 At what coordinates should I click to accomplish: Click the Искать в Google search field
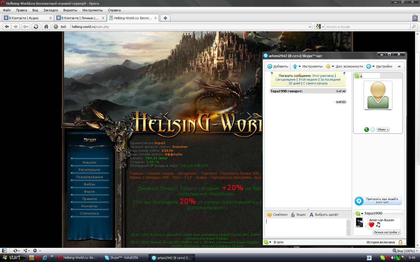[x=367, y=26]
